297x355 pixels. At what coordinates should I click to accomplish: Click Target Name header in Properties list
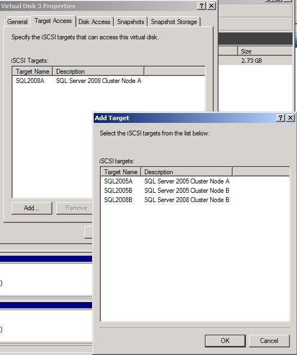coord(33,72)
